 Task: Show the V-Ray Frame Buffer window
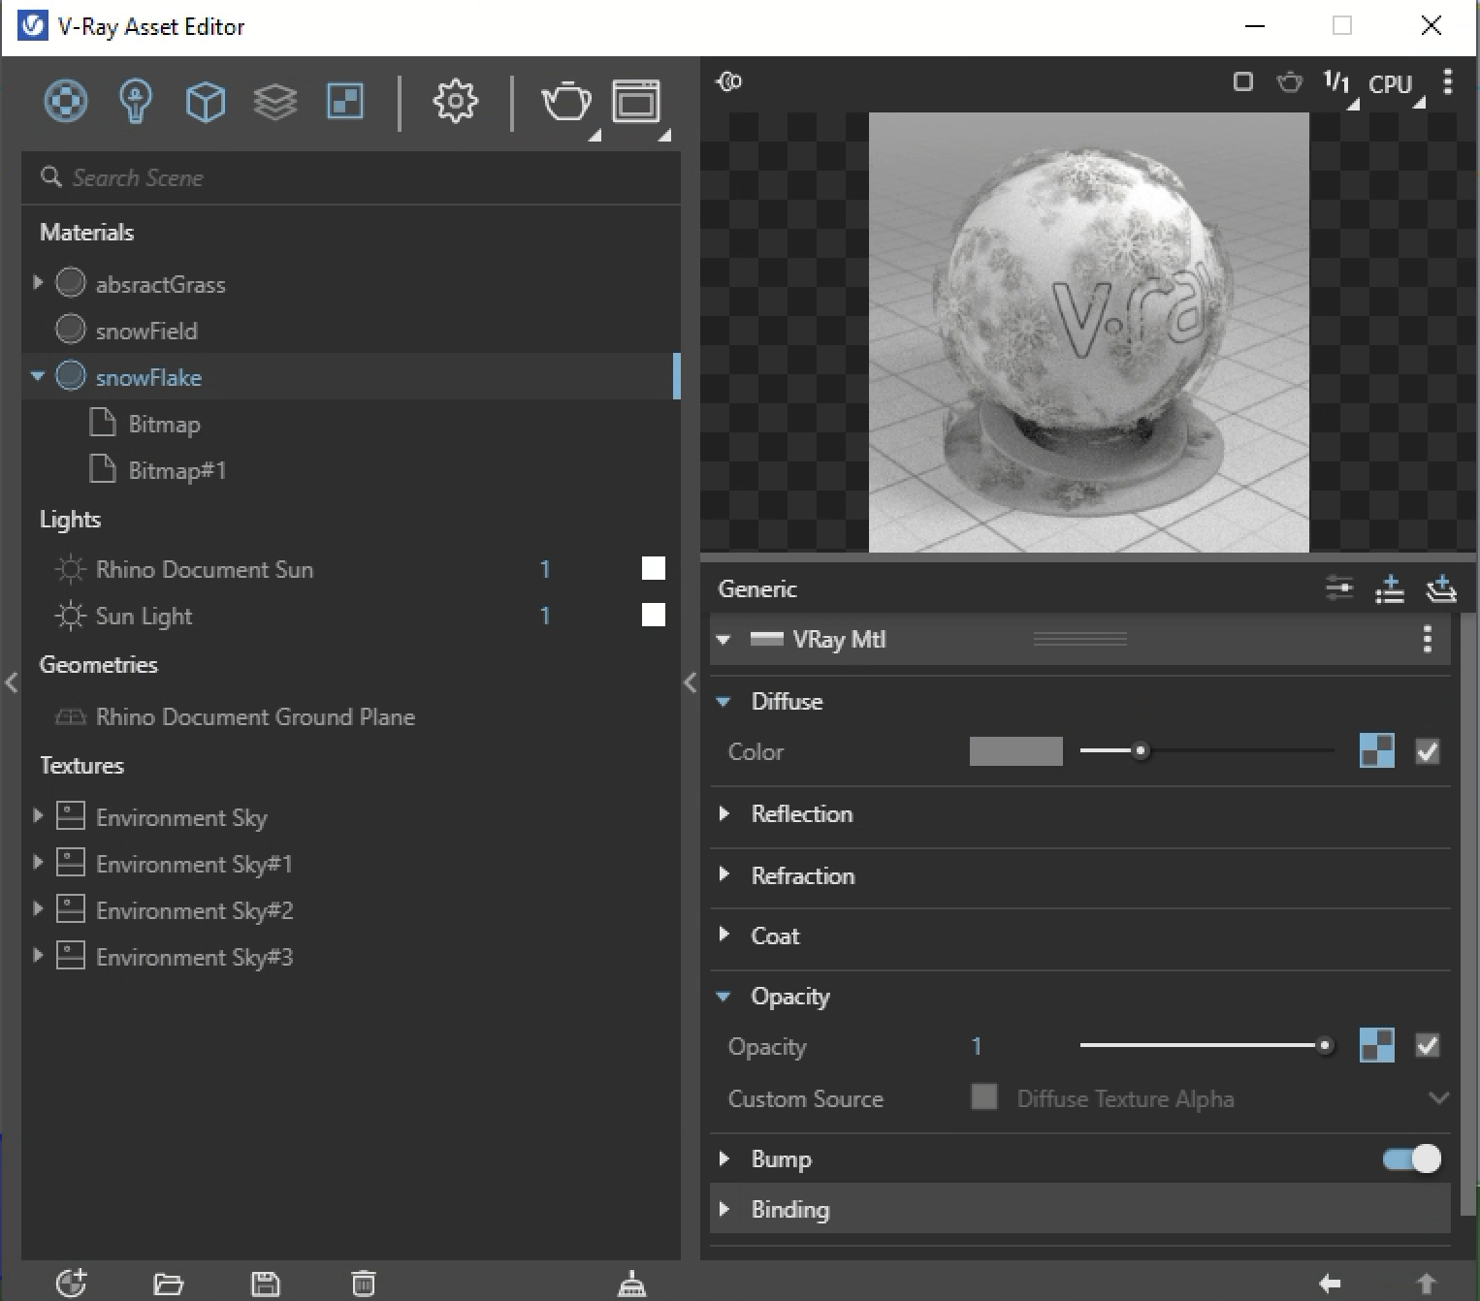tap(636, 101)
